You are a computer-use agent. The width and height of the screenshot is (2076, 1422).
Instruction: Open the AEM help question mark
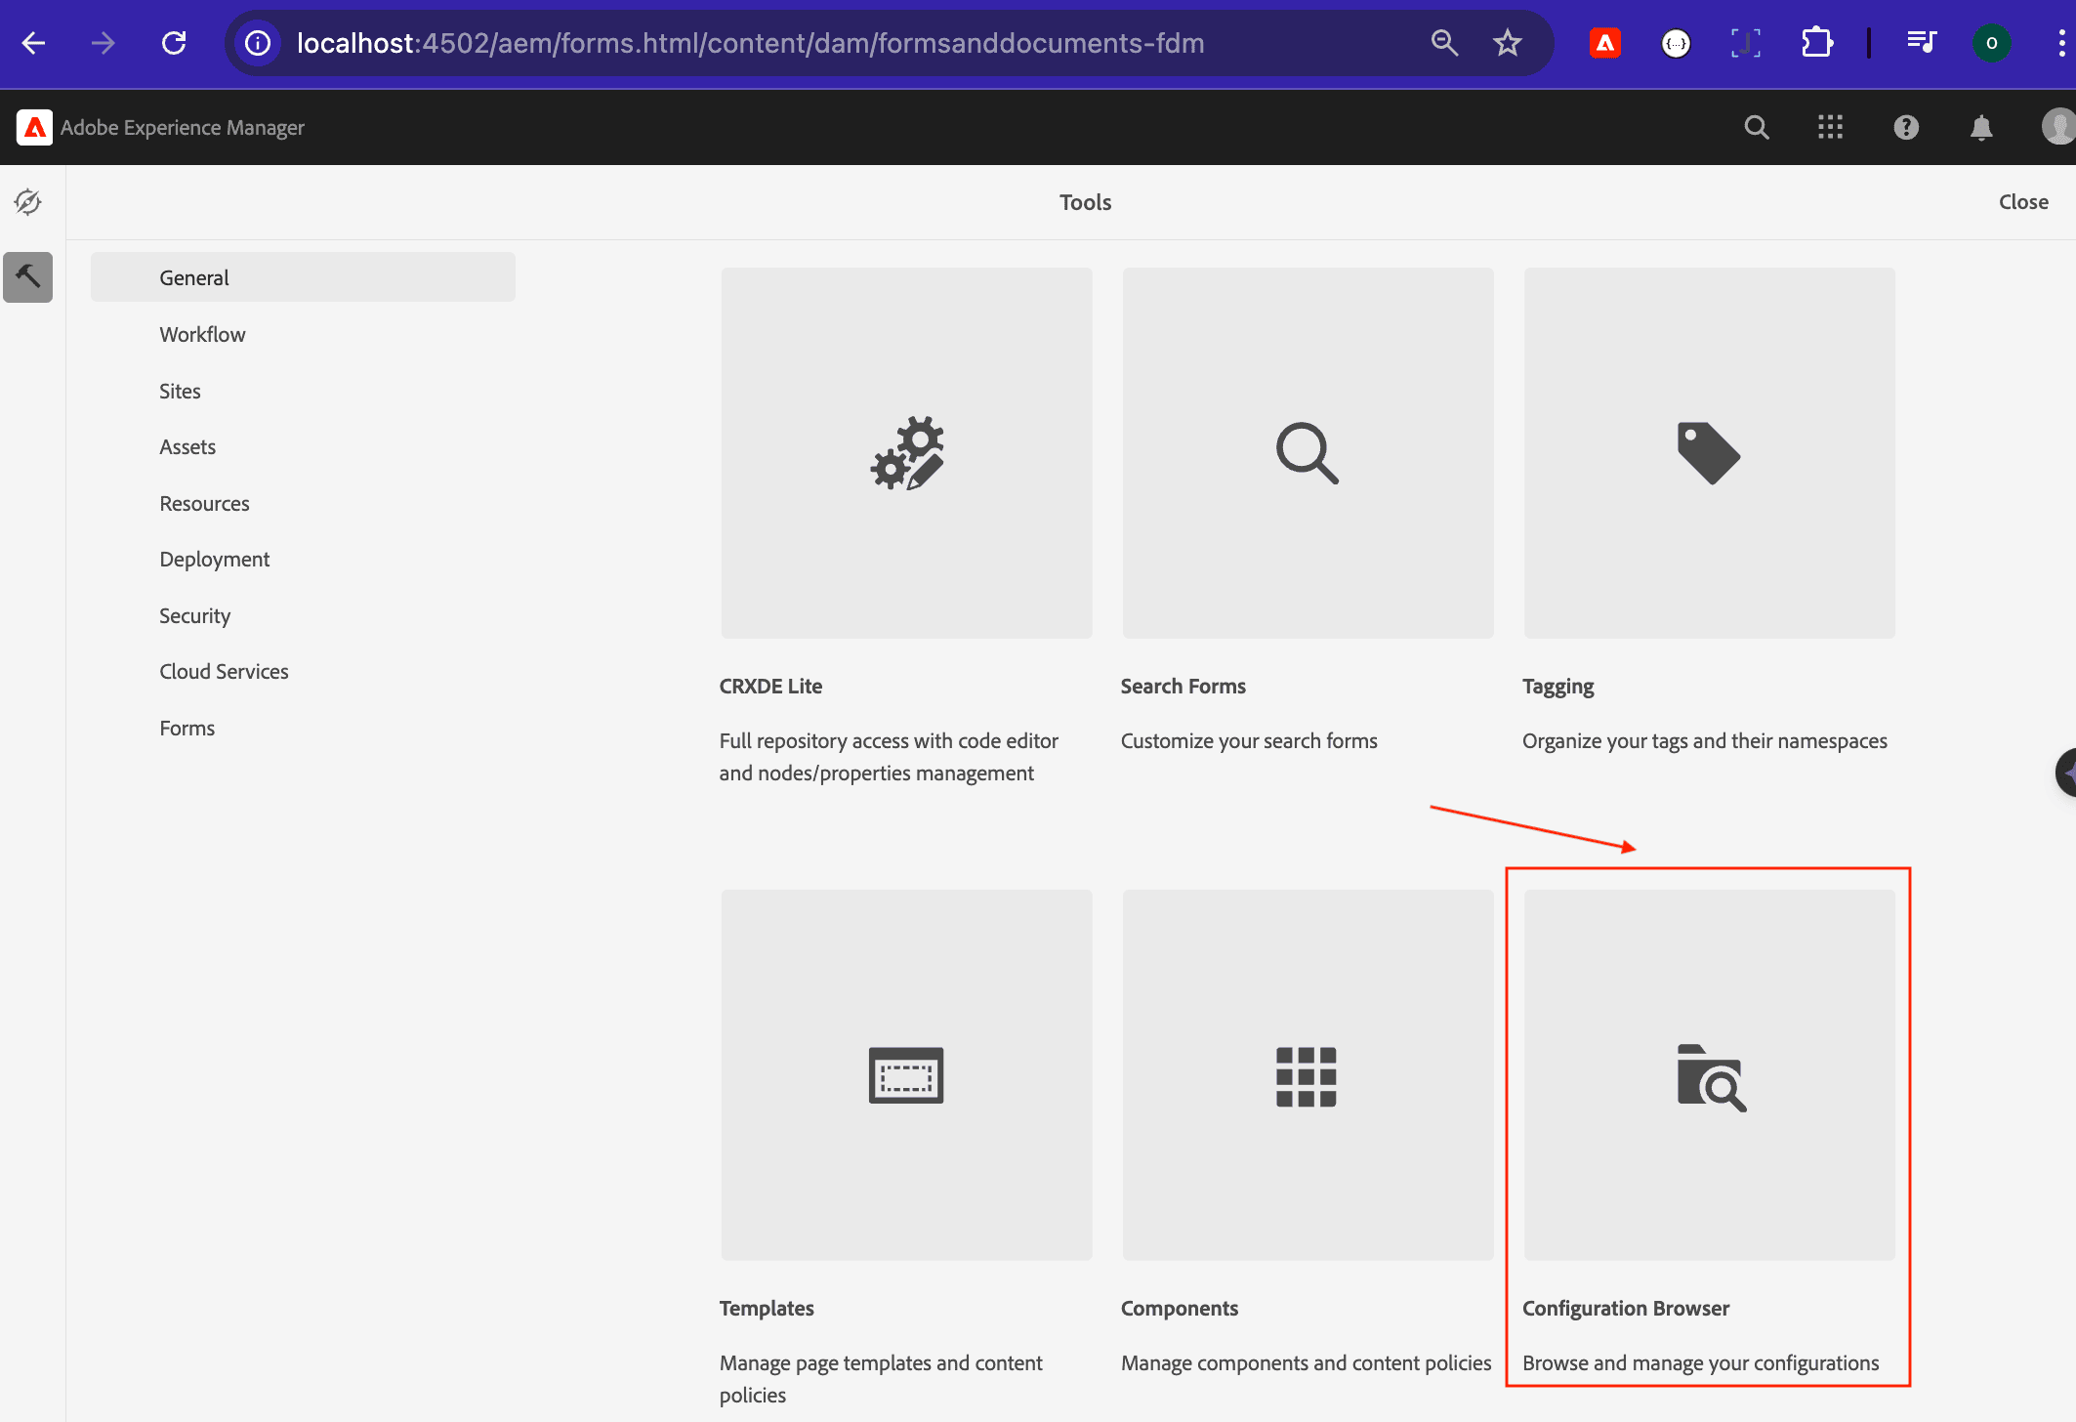(x=1906, y=127)
